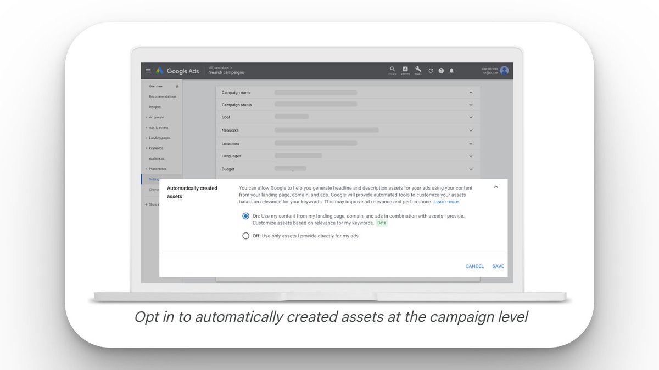Click the Learn more link
The height and width of the screenshot is (370, 659).
click(446, 202)
